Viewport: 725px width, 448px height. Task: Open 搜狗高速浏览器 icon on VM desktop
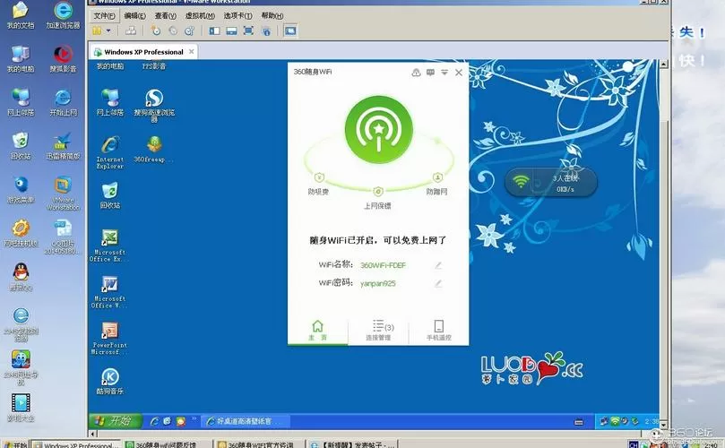click(154, 105)
